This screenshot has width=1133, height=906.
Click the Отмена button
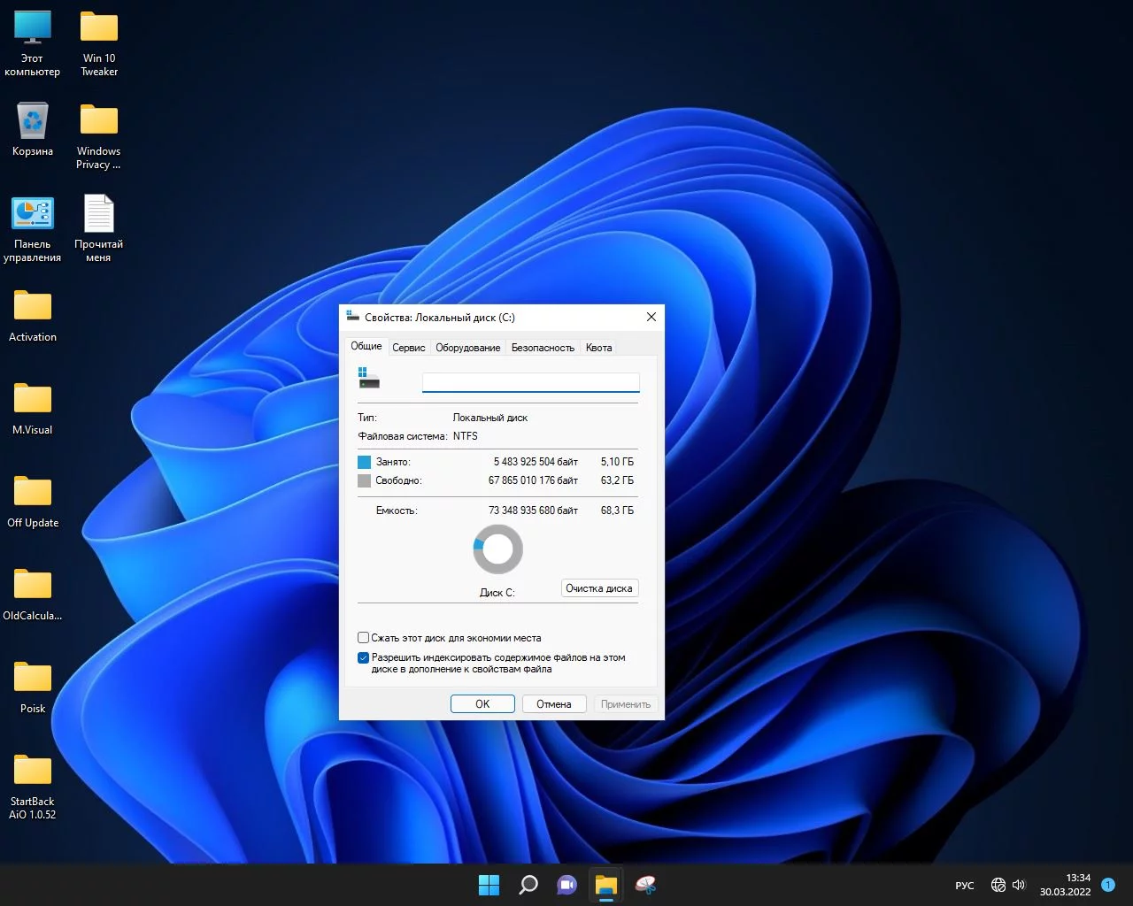click(553, 704)
